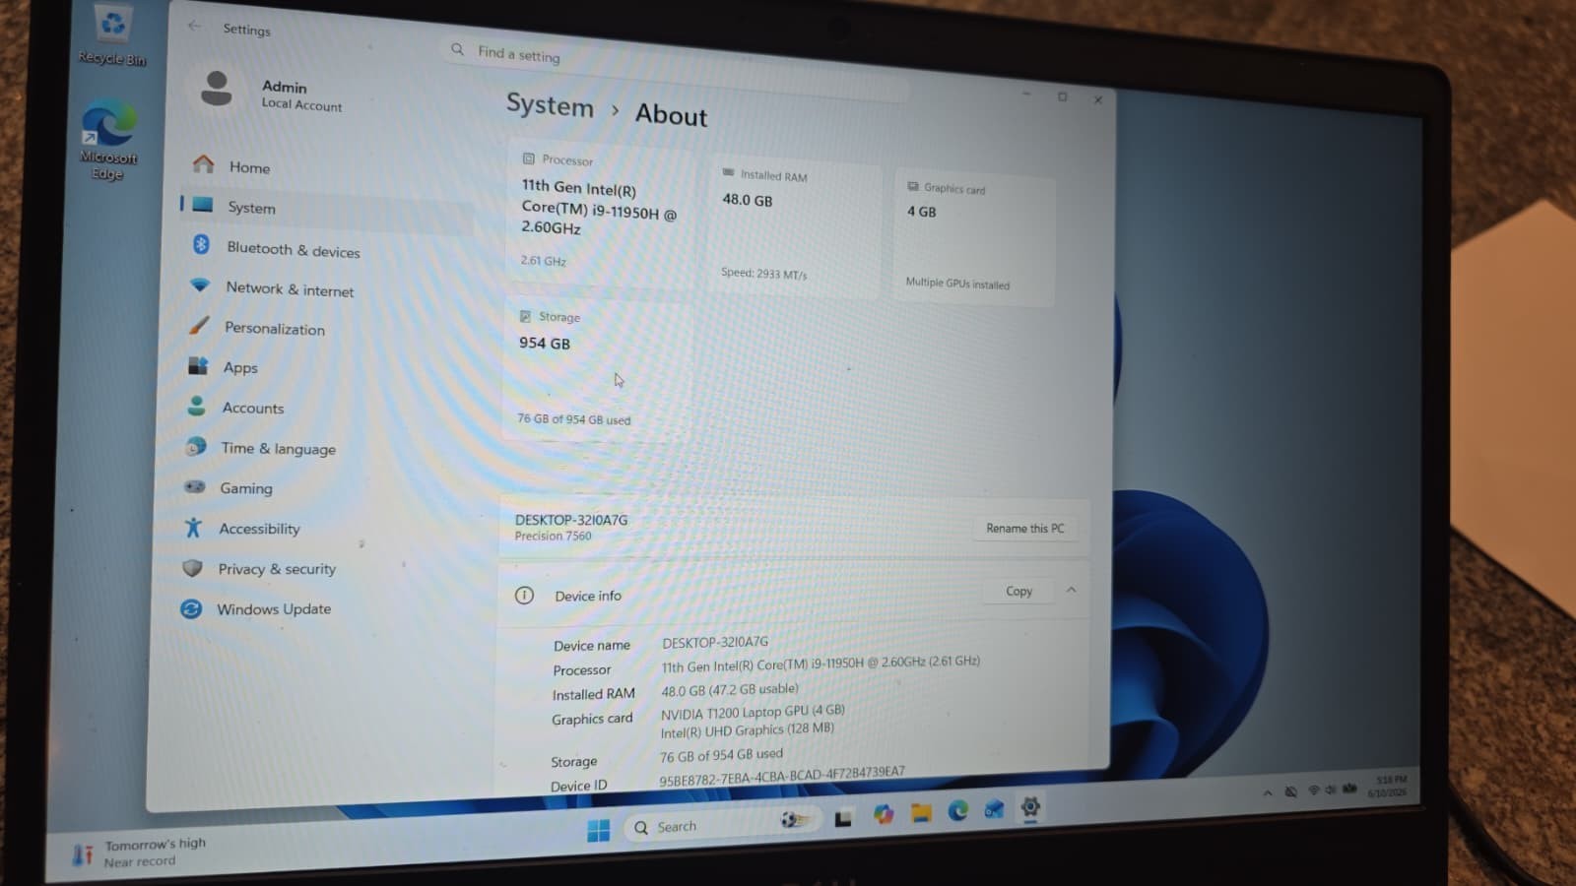Click the Device ID value text
Screen dimensions: 1576x886
click(781, 776)
